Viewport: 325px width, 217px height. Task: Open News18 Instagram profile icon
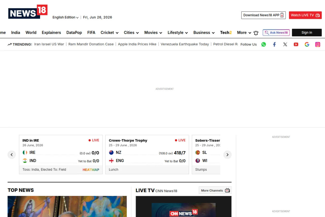pyautogui.click(x=318, y=44)
